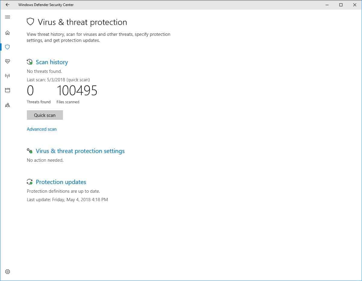Click the 'Windows Defender Security Center' window title
Image resolution: width=362 pixels, height=281 pixels.
point(46,5)
